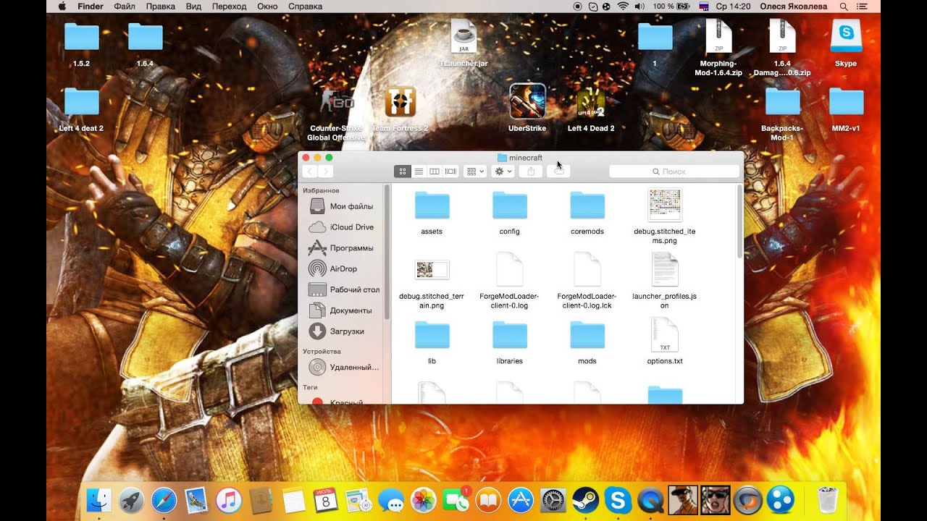Open the Вид menu

point(193,7)
